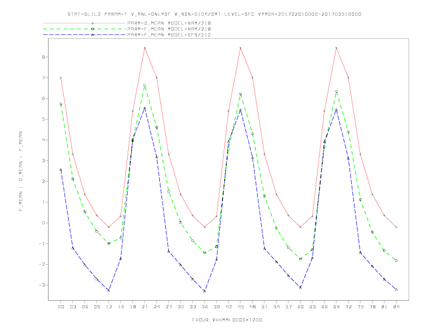432x334 pixels.
Task: Click the vertical axis label F_MEAN | O_MEAN | F_MEAN
Action: [21, 171]
